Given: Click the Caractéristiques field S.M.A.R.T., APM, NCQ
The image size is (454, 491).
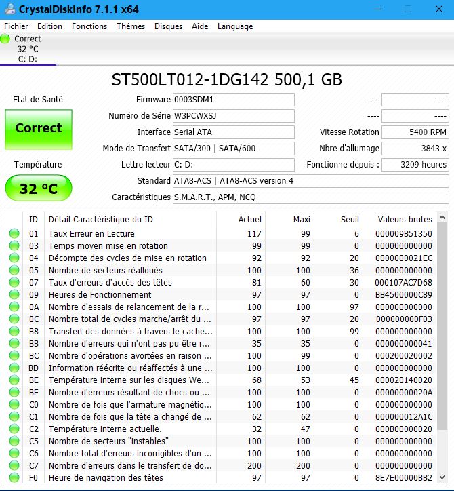Looking at the screenshot, I should click(311, 197).
